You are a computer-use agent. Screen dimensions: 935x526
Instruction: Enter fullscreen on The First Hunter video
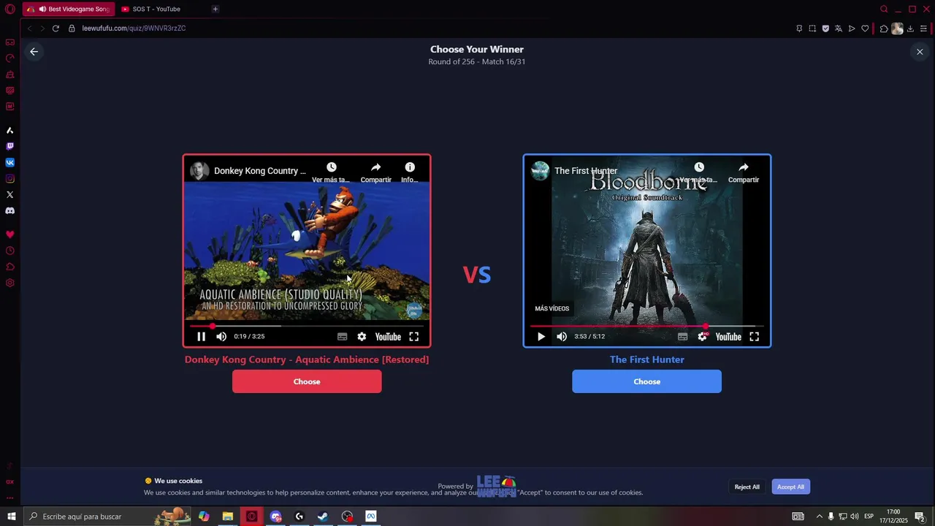(x=755, y=337)
